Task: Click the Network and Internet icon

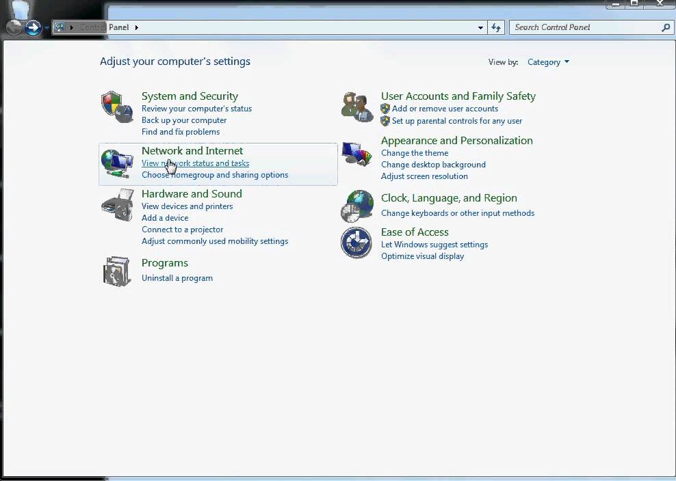Action: click(x=116, y=163)
